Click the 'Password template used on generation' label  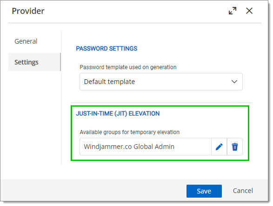[x=128, y=67]
